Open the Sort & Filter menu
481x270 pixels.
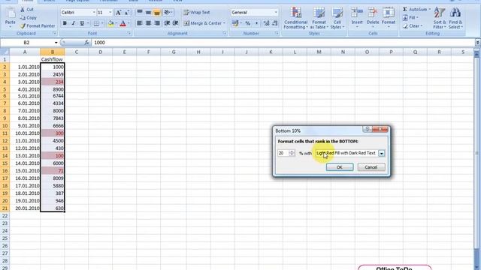[x=439, y=18]
